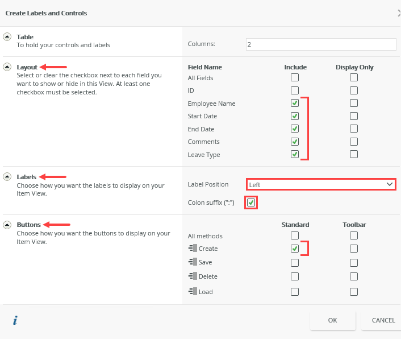Check Toolbar for Create method
Image resolution: width=401 pixels, height=339 pixels.
click(x=354, y=249)
